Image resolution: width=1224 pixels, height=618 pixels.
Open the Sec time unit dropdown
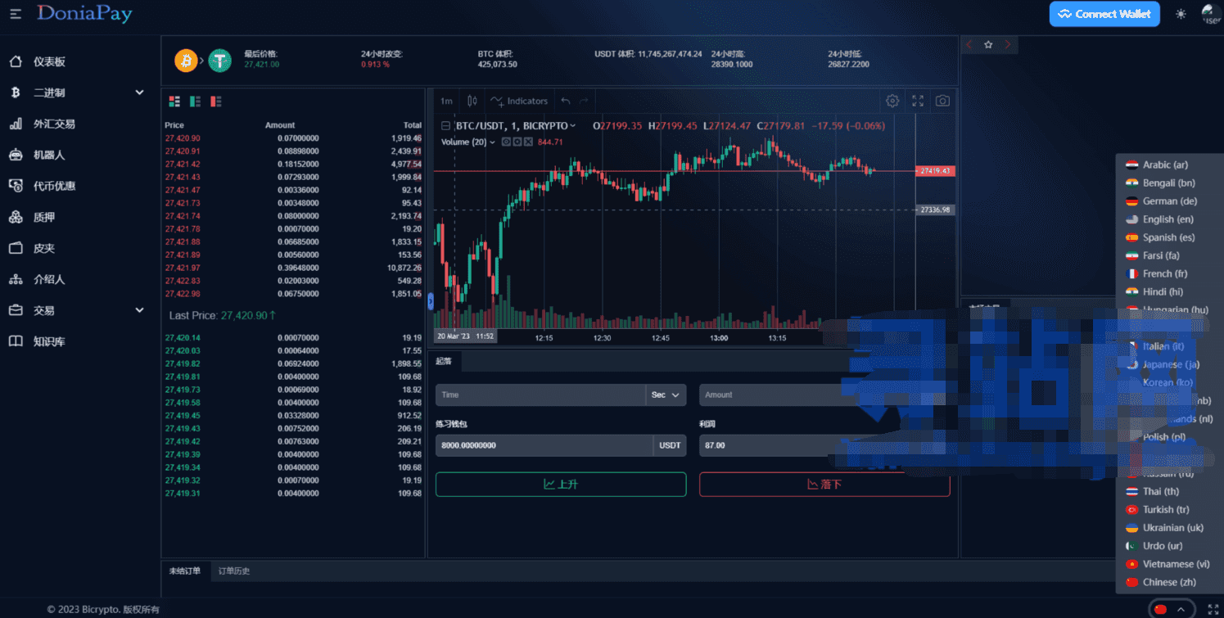(x=666, y=395)
